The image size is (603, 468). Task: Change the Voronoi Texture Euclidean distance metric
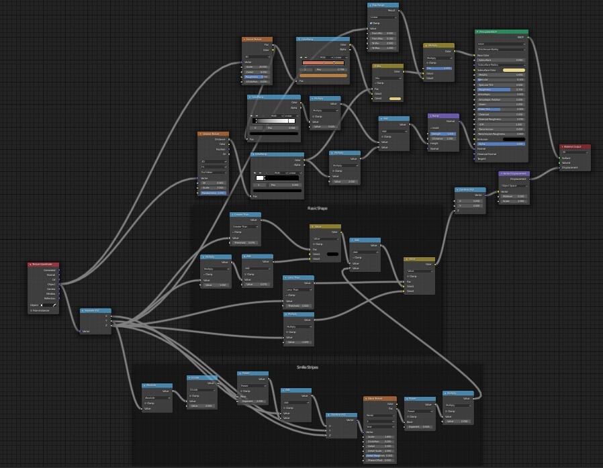(x=214, y=172)
